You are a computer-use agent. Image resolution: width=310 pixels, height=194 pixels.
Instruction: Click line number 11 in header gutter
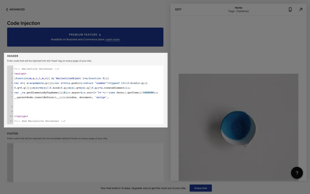11,121
